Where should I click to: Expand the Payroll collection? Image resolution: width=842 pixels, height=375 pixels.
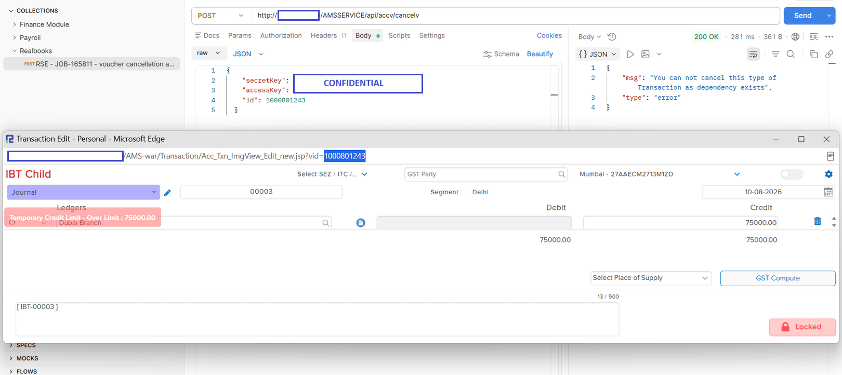point(14,38)
